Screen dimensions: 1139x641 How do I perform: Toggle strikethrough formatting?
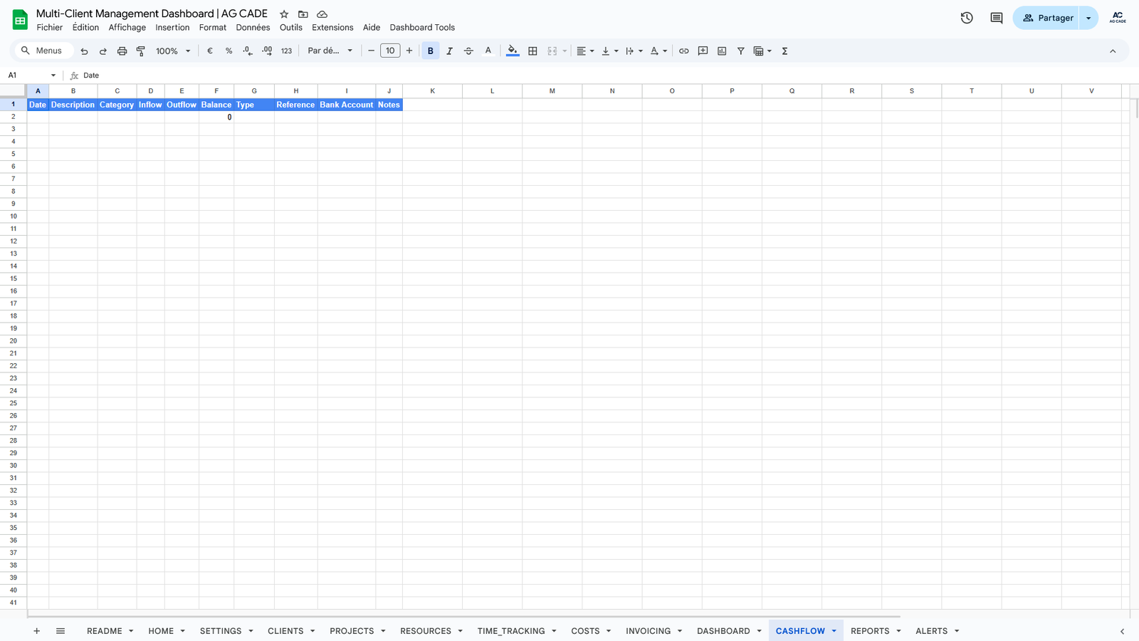pyautogui.click(x=468, y=51)
